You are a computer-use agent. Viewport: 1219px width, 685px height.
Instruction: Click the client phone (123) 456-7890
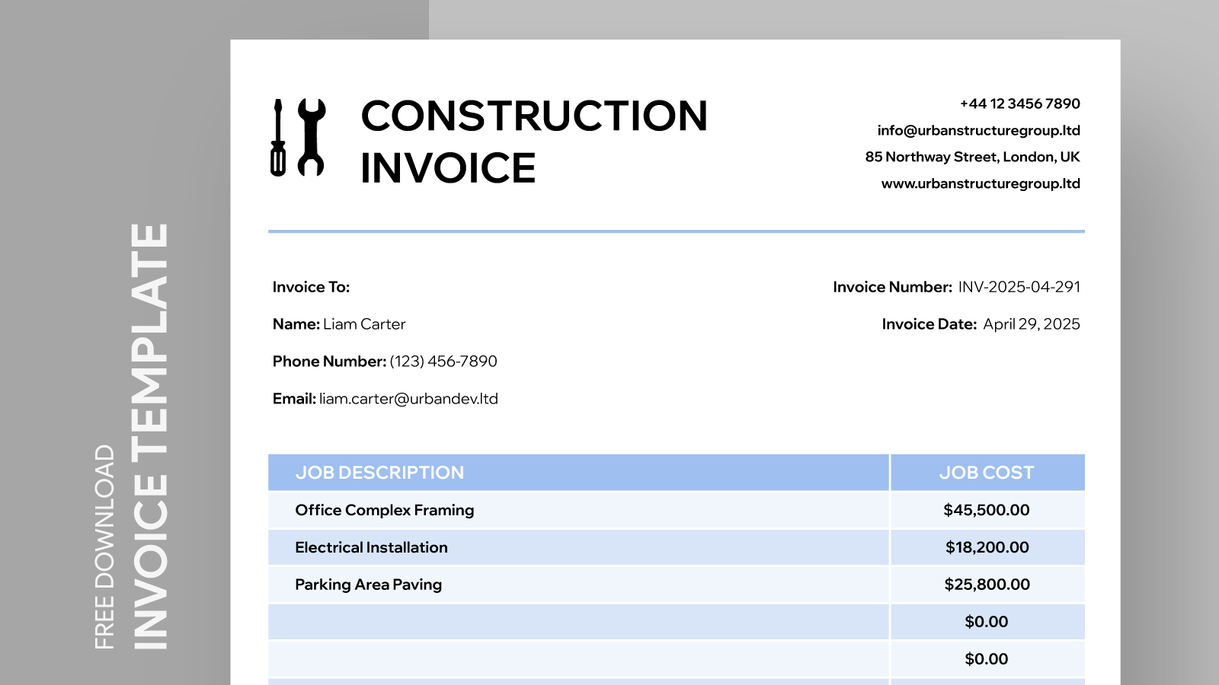tap(443, 362)
